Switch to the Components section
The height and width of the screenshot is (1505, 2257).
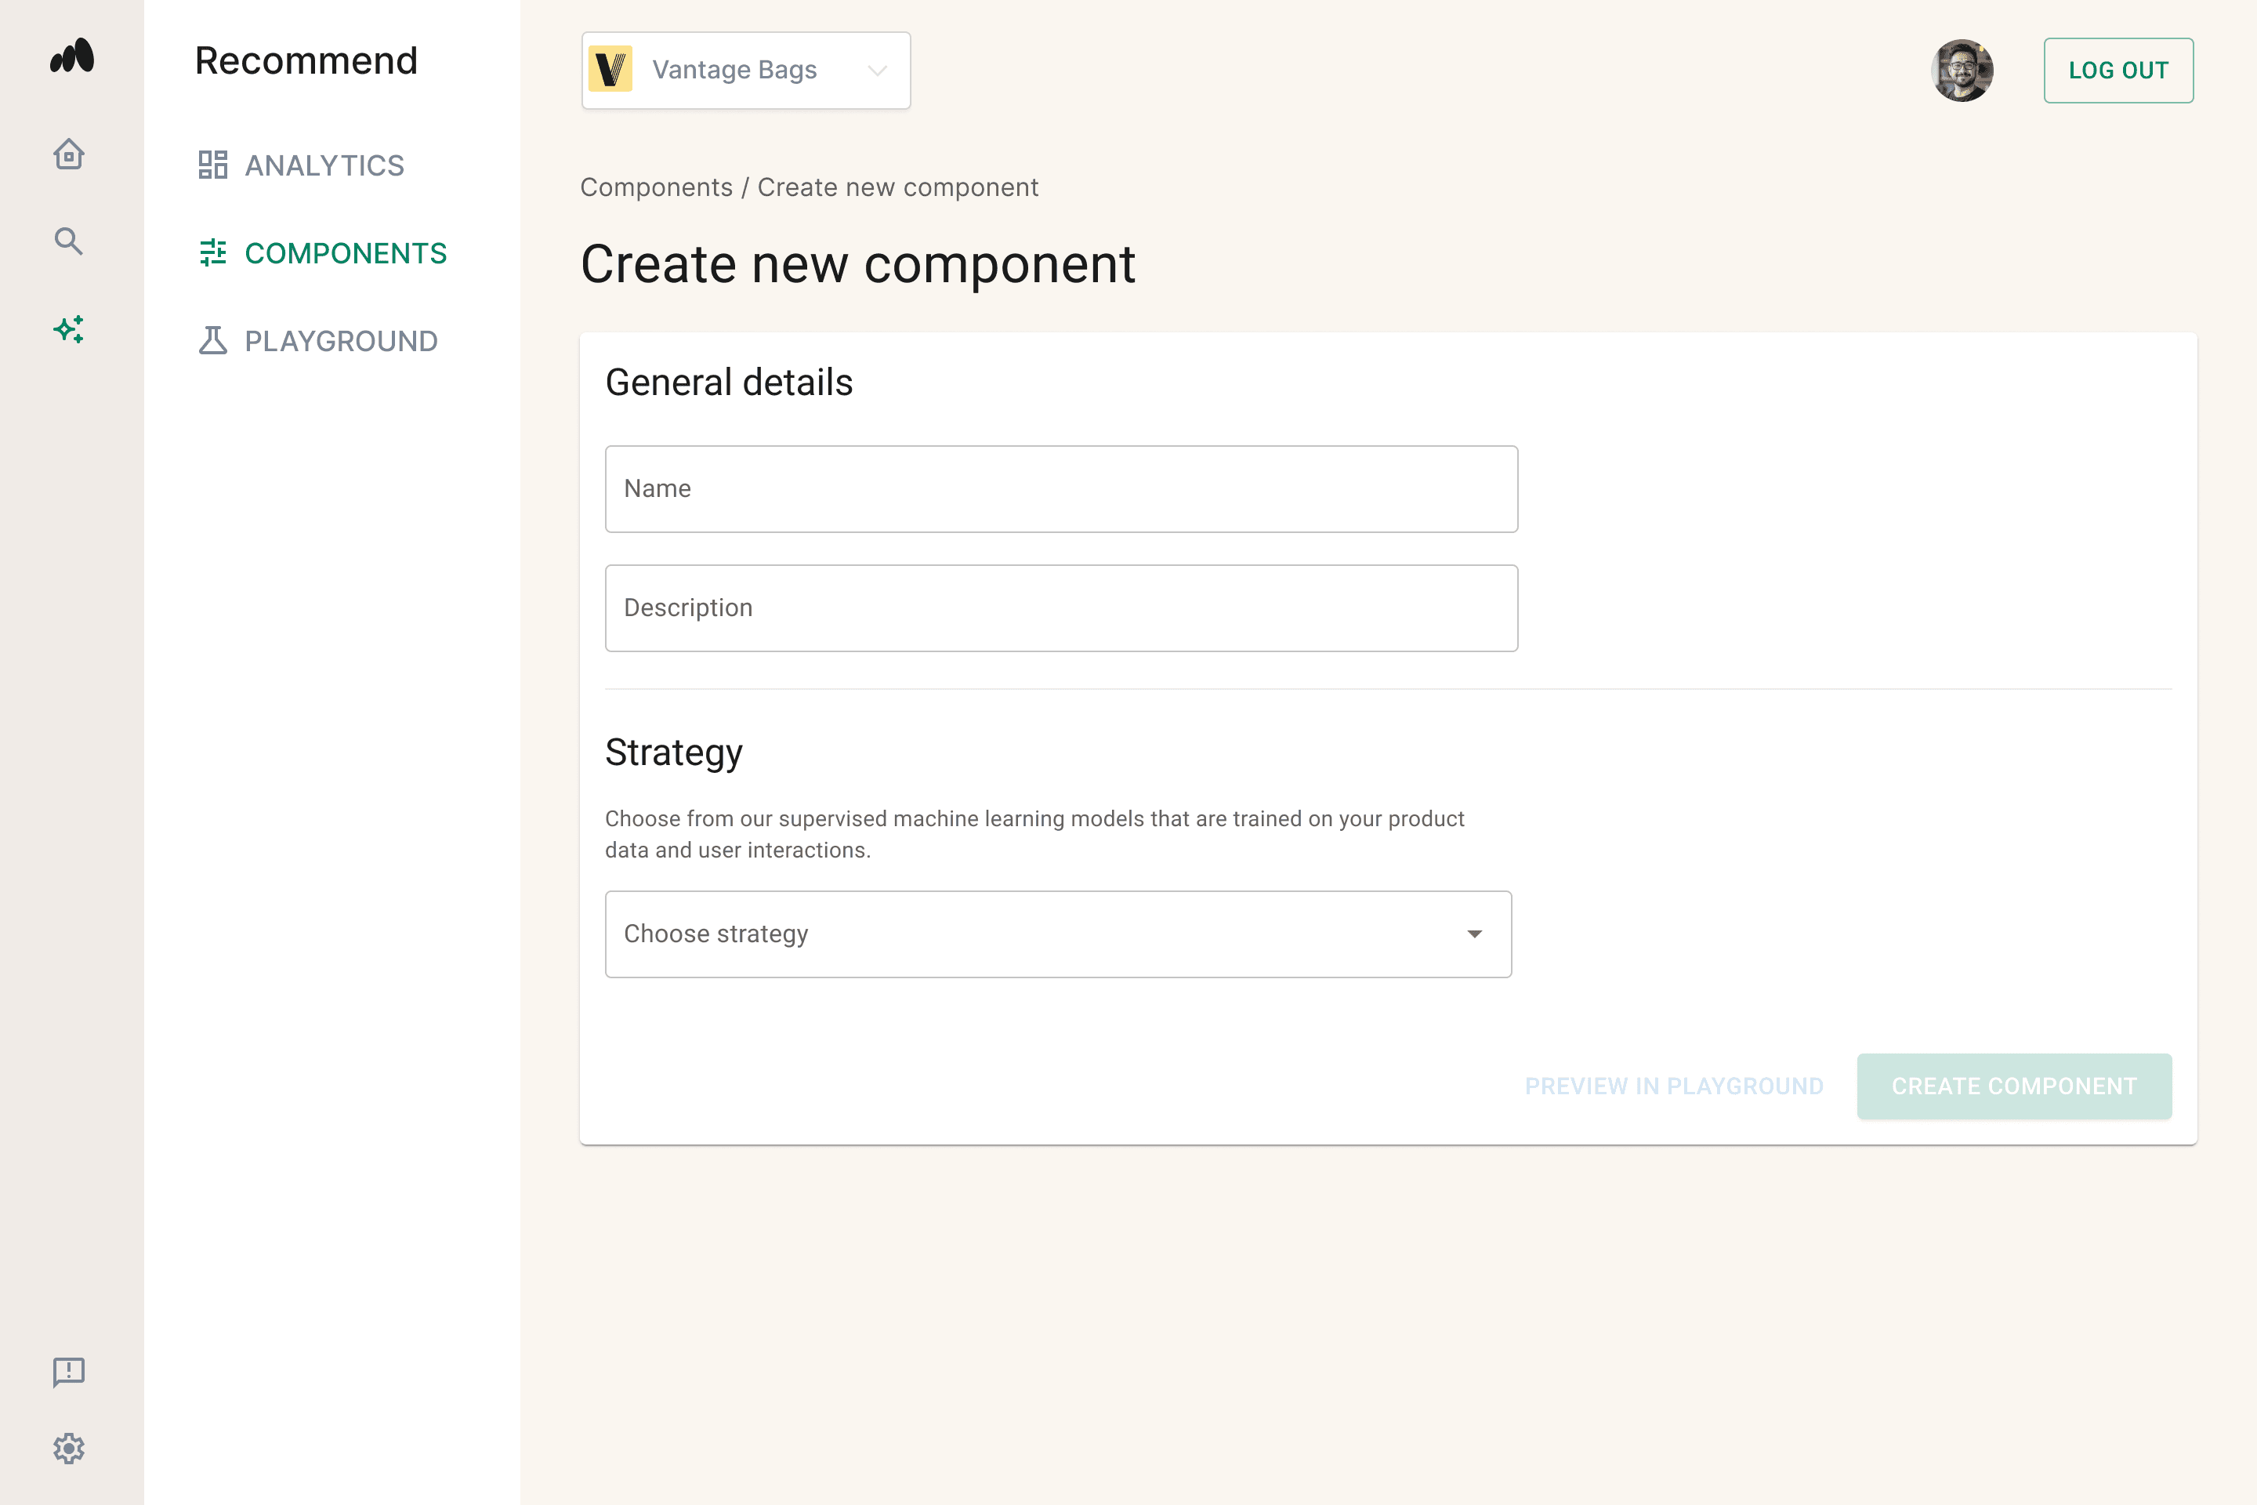pyautogui.click(x=346, y=252)
